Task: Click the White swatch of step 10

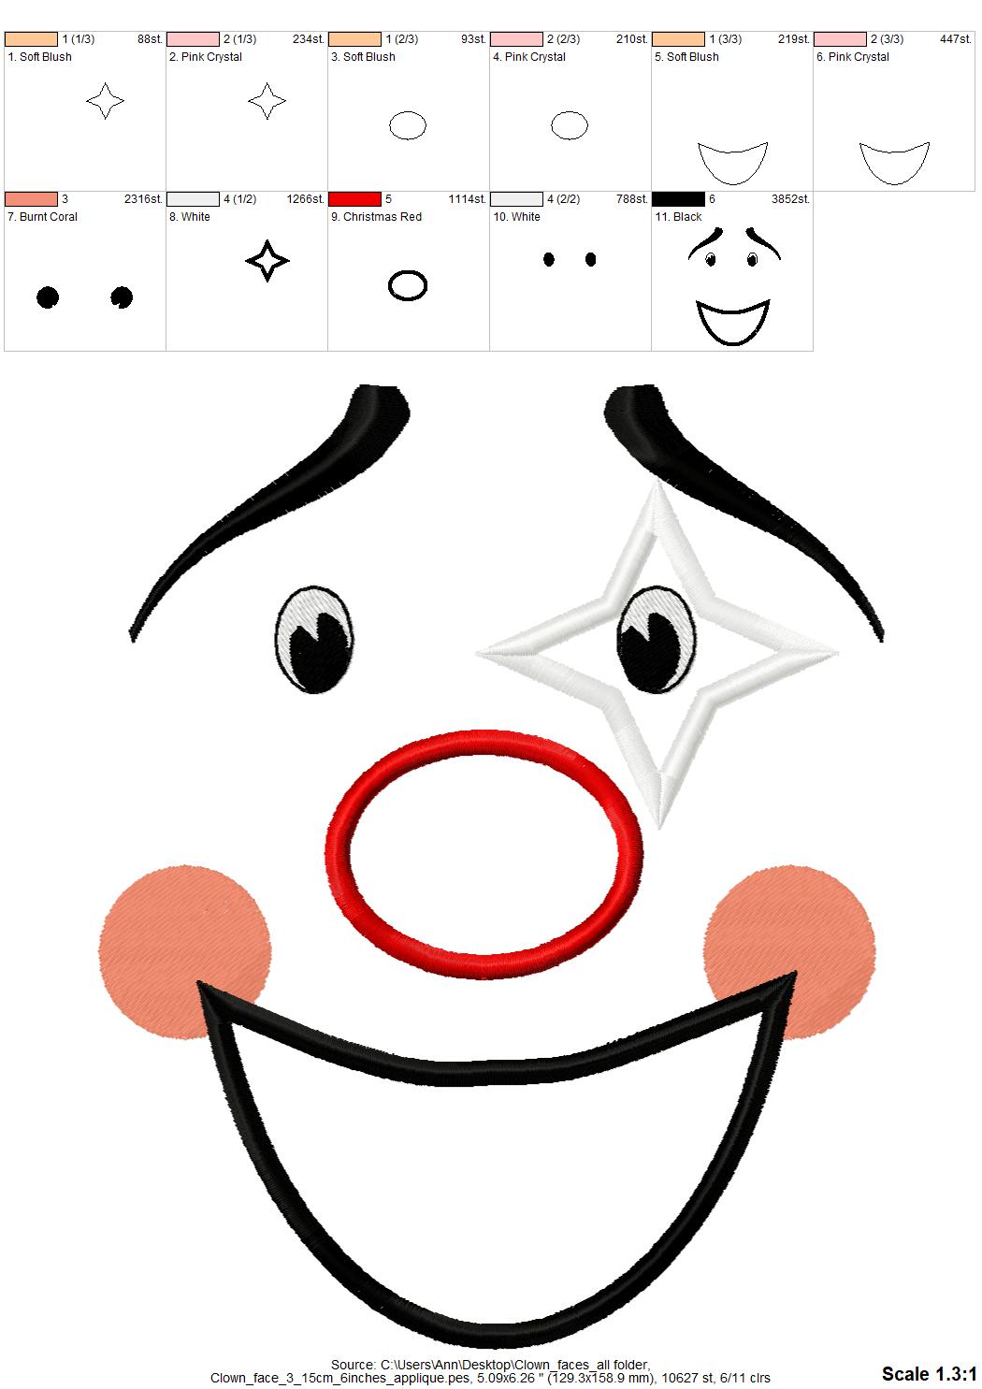Action: pos(516,199)
